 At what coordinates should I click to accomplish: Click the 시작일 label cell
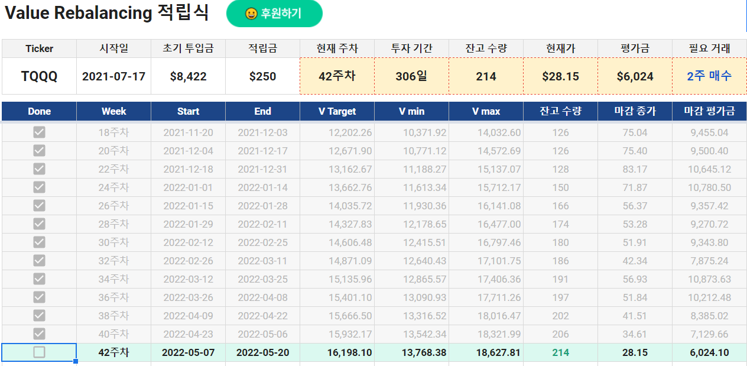pyautogui.click(x=113, y=48)
